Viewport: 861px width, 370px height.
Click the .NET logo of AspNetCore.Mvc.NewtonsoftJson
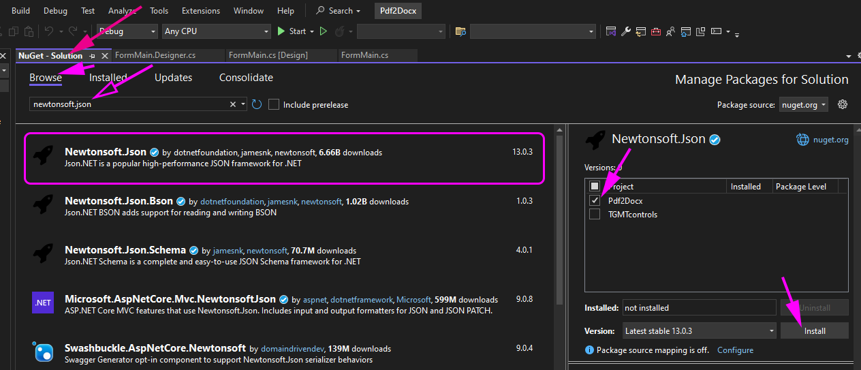click(x=43, y=303)
